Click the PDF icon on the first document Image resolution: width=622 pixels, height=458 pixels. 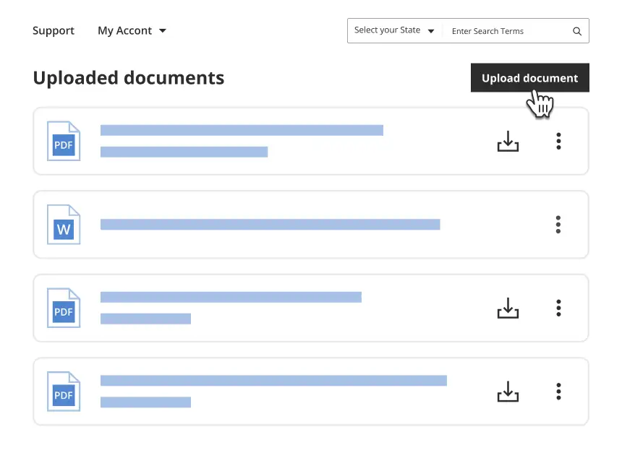pyautogui.click(x=64, y=142)
